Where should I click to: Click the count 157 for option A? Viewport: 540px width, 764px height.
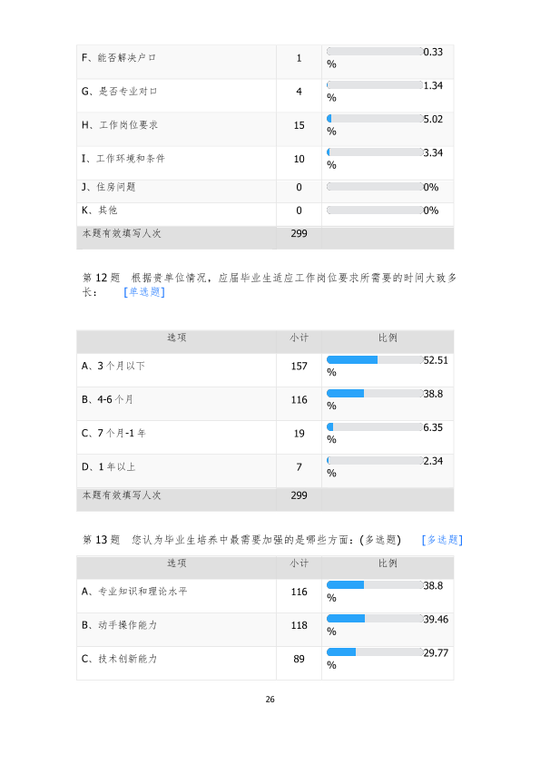click(299, 366)
